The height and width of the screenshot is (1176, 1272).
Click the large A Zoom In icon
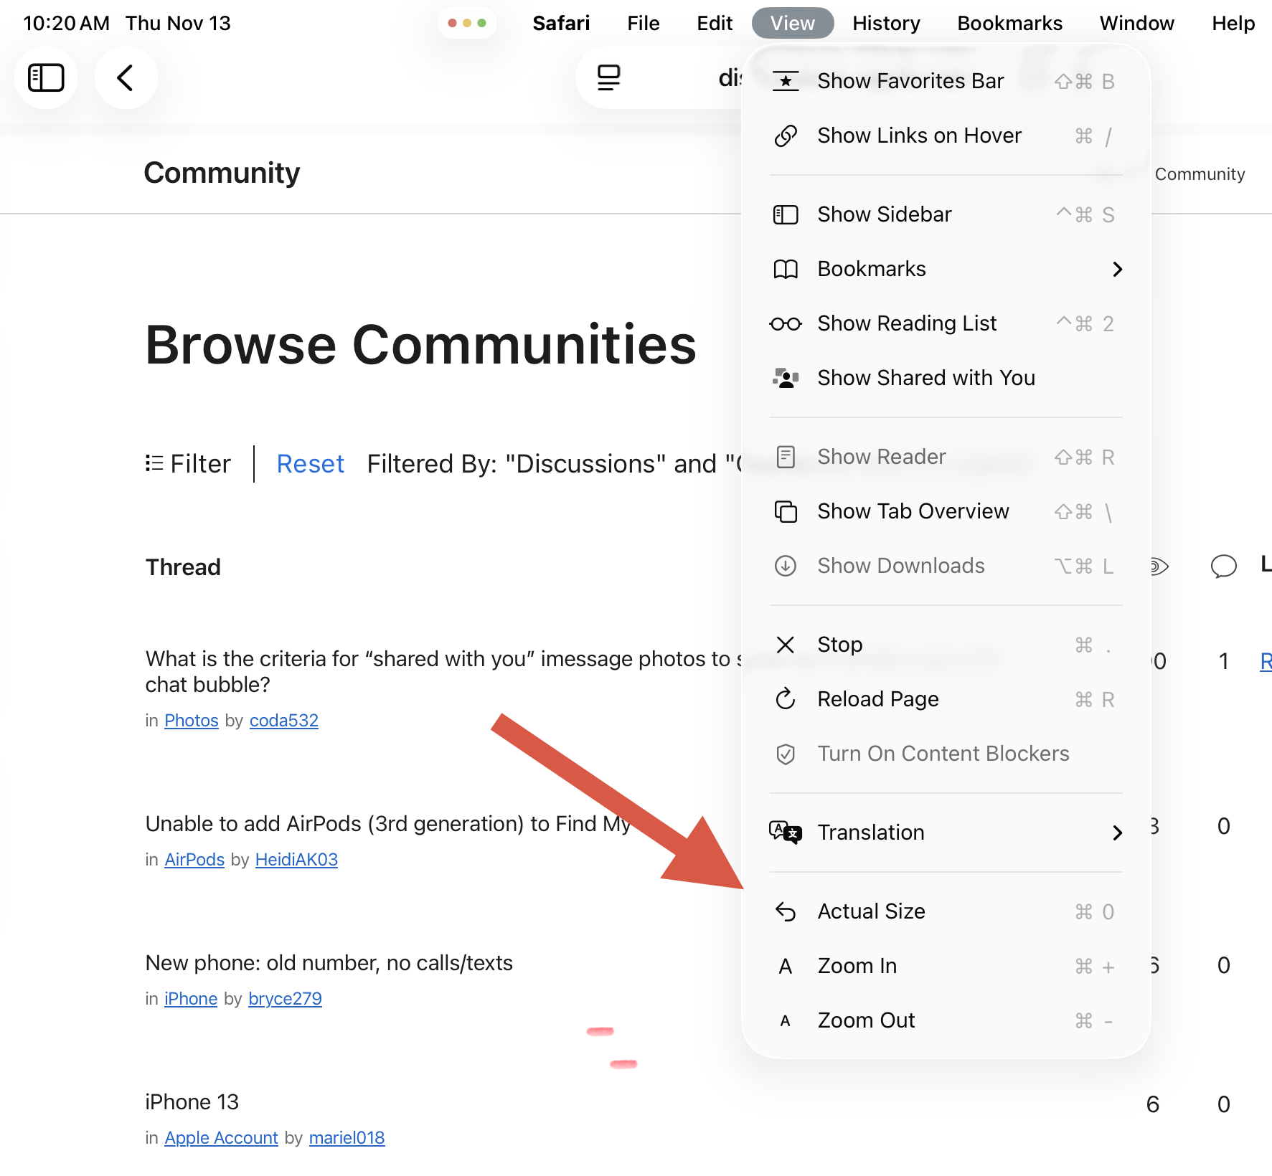(786, 967)
